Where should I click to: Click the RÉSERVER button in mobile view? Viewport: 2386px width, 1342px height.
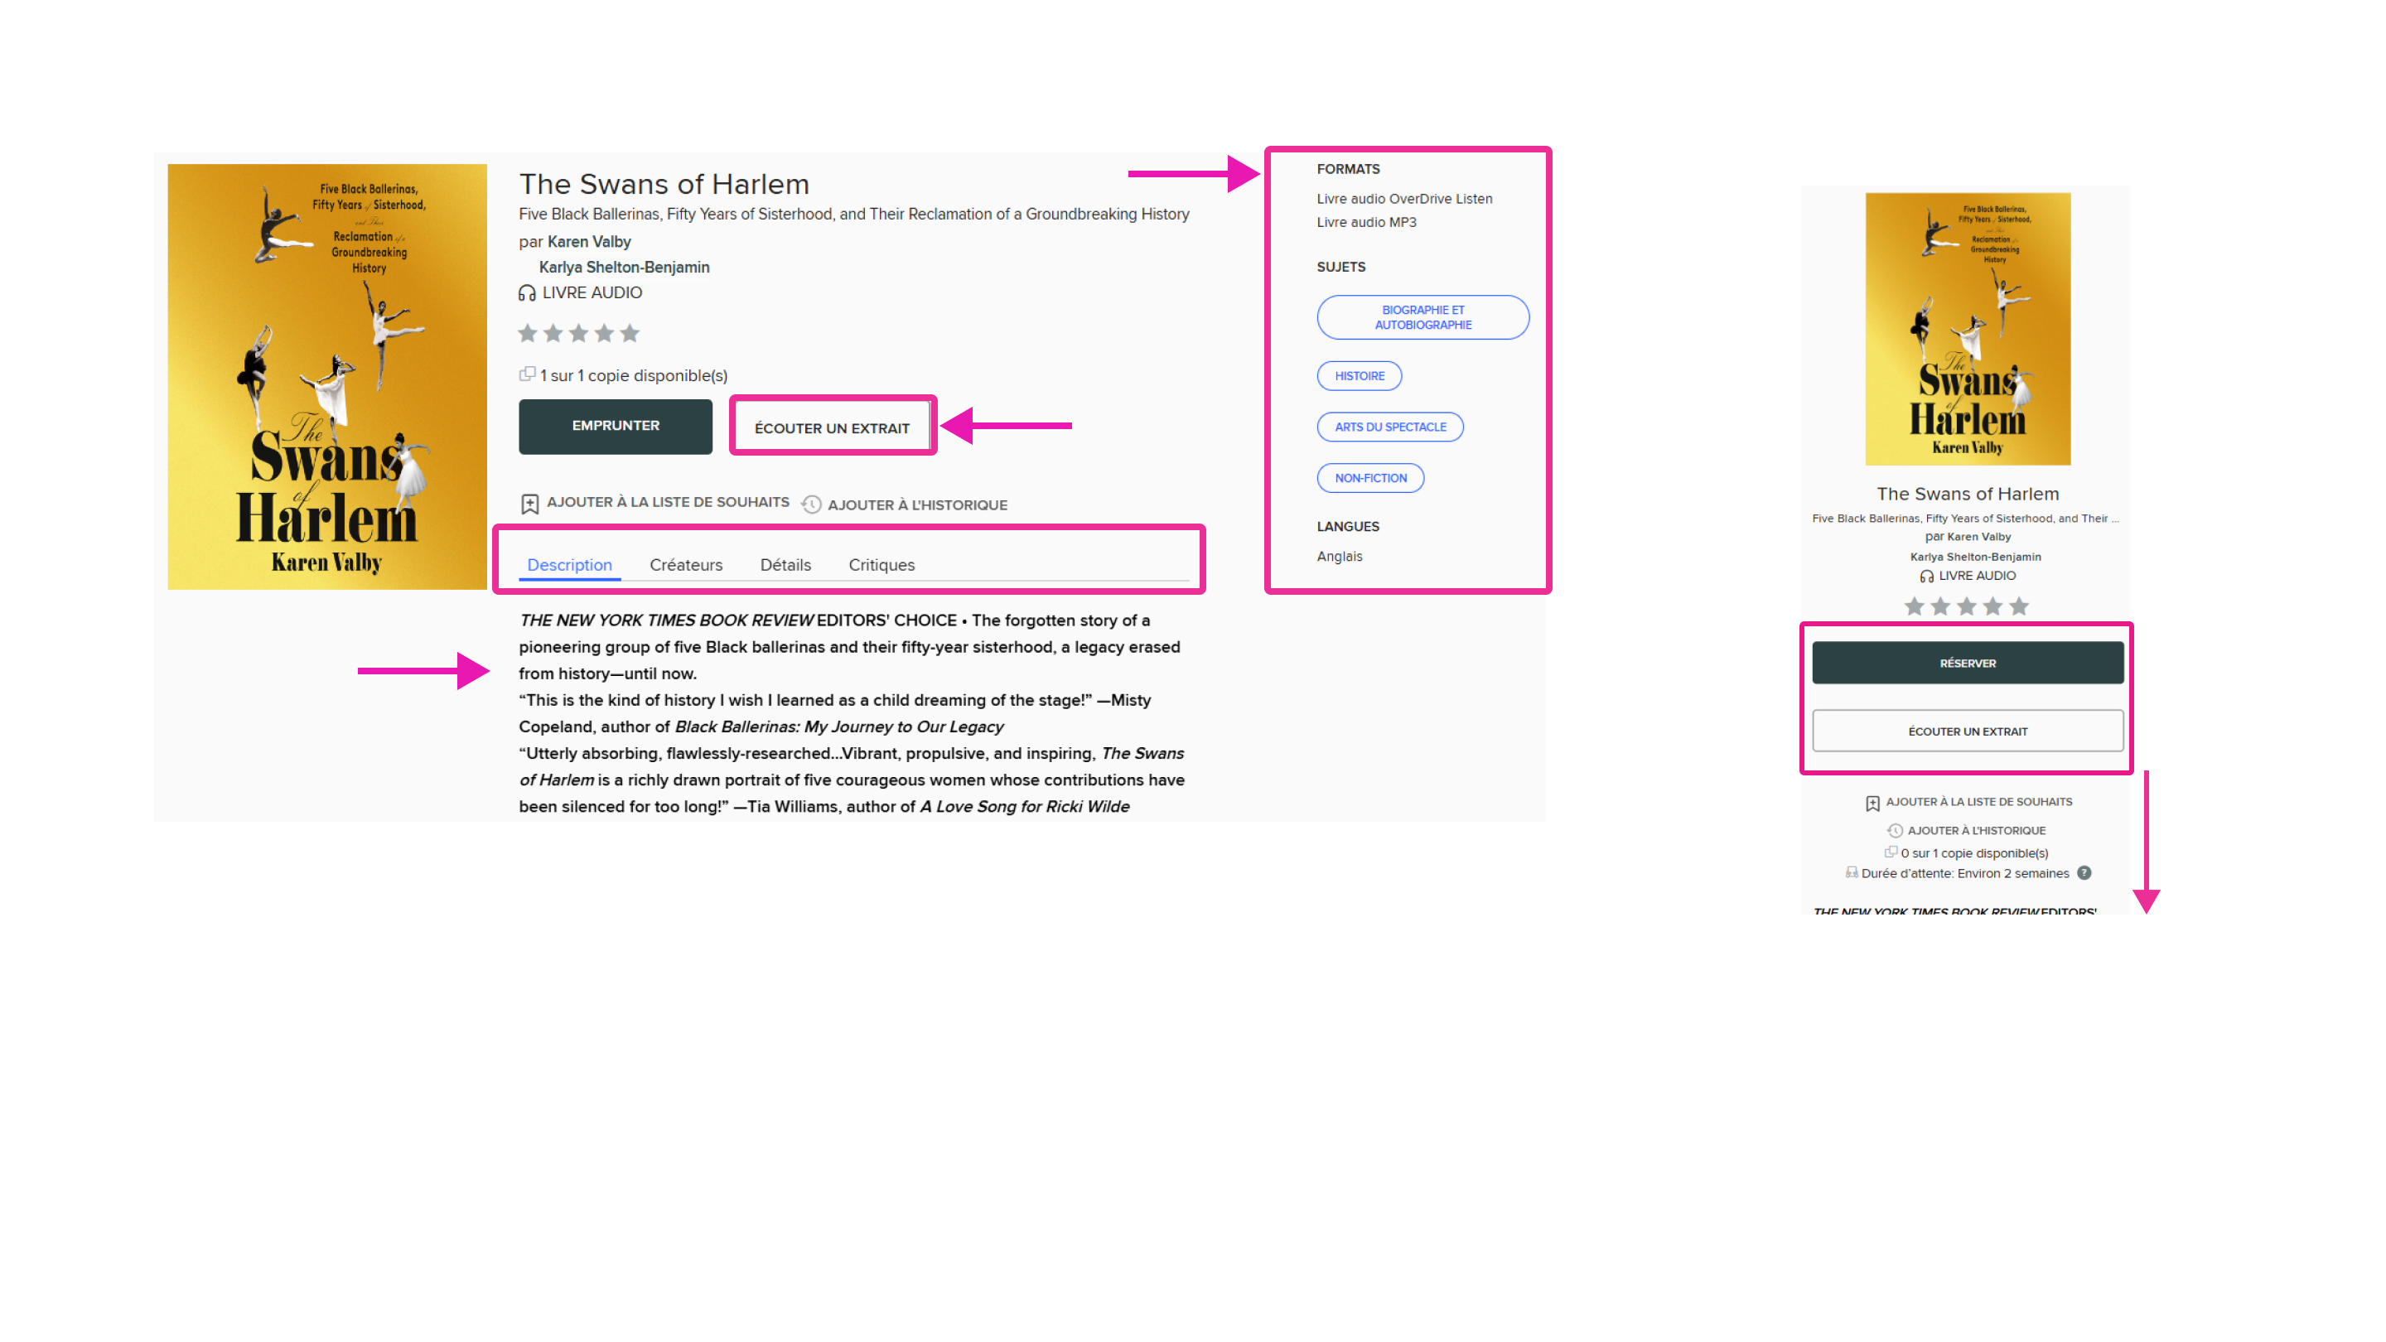1968,663
